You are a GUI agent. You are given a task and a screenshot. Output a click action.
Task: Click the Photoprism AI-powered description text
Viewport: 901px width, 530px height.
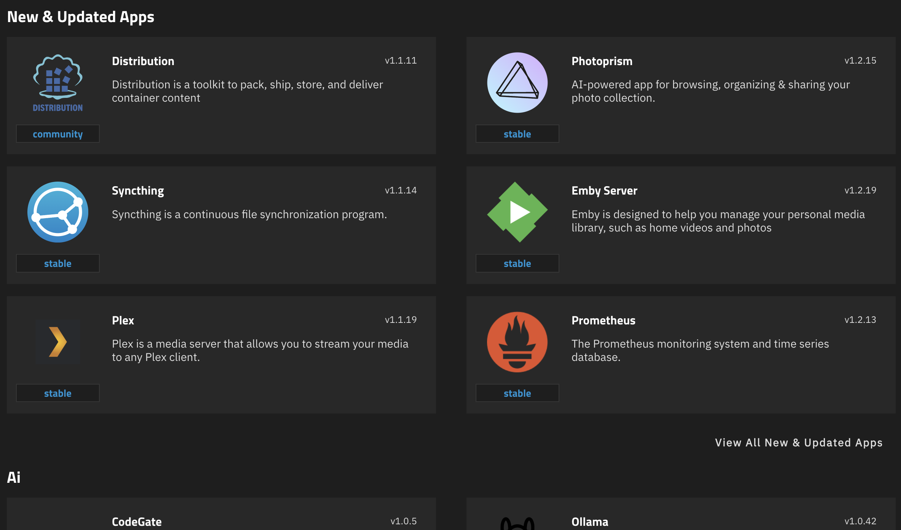(x=710, y=91)
